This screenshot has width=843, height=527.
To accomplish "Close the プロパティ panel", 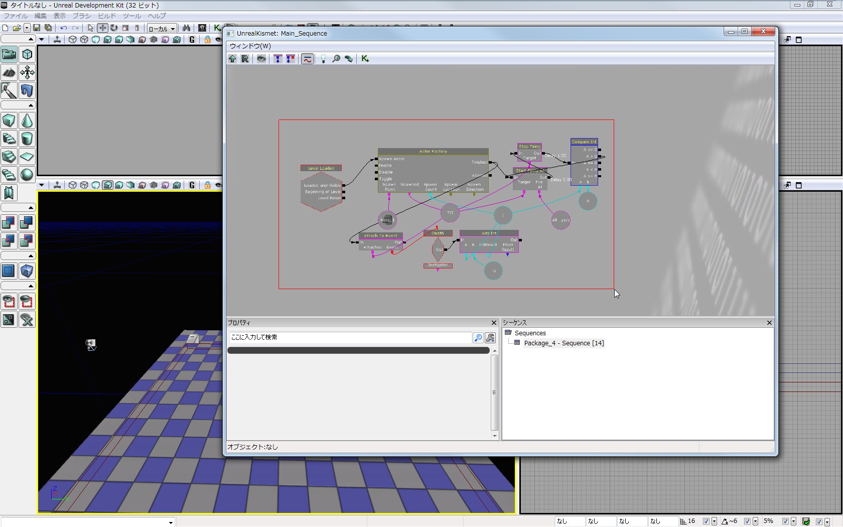I will click(x=494, y=323).
